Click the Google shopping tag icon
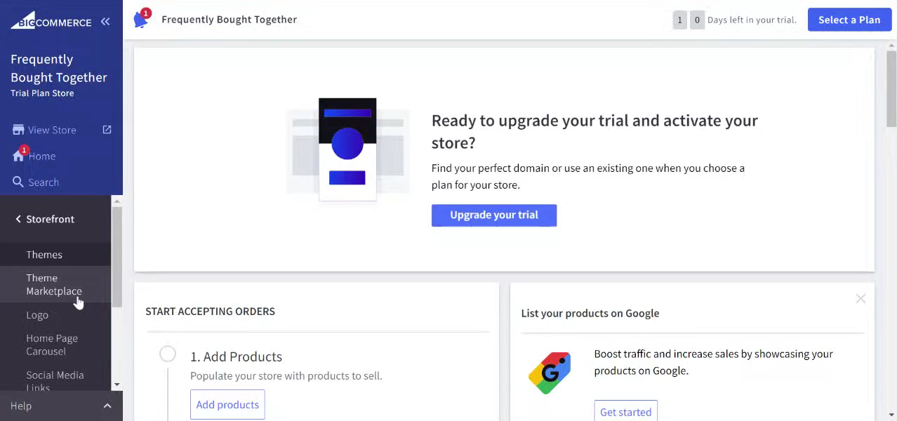The image size is (897, 421). [x=550, y=373]
